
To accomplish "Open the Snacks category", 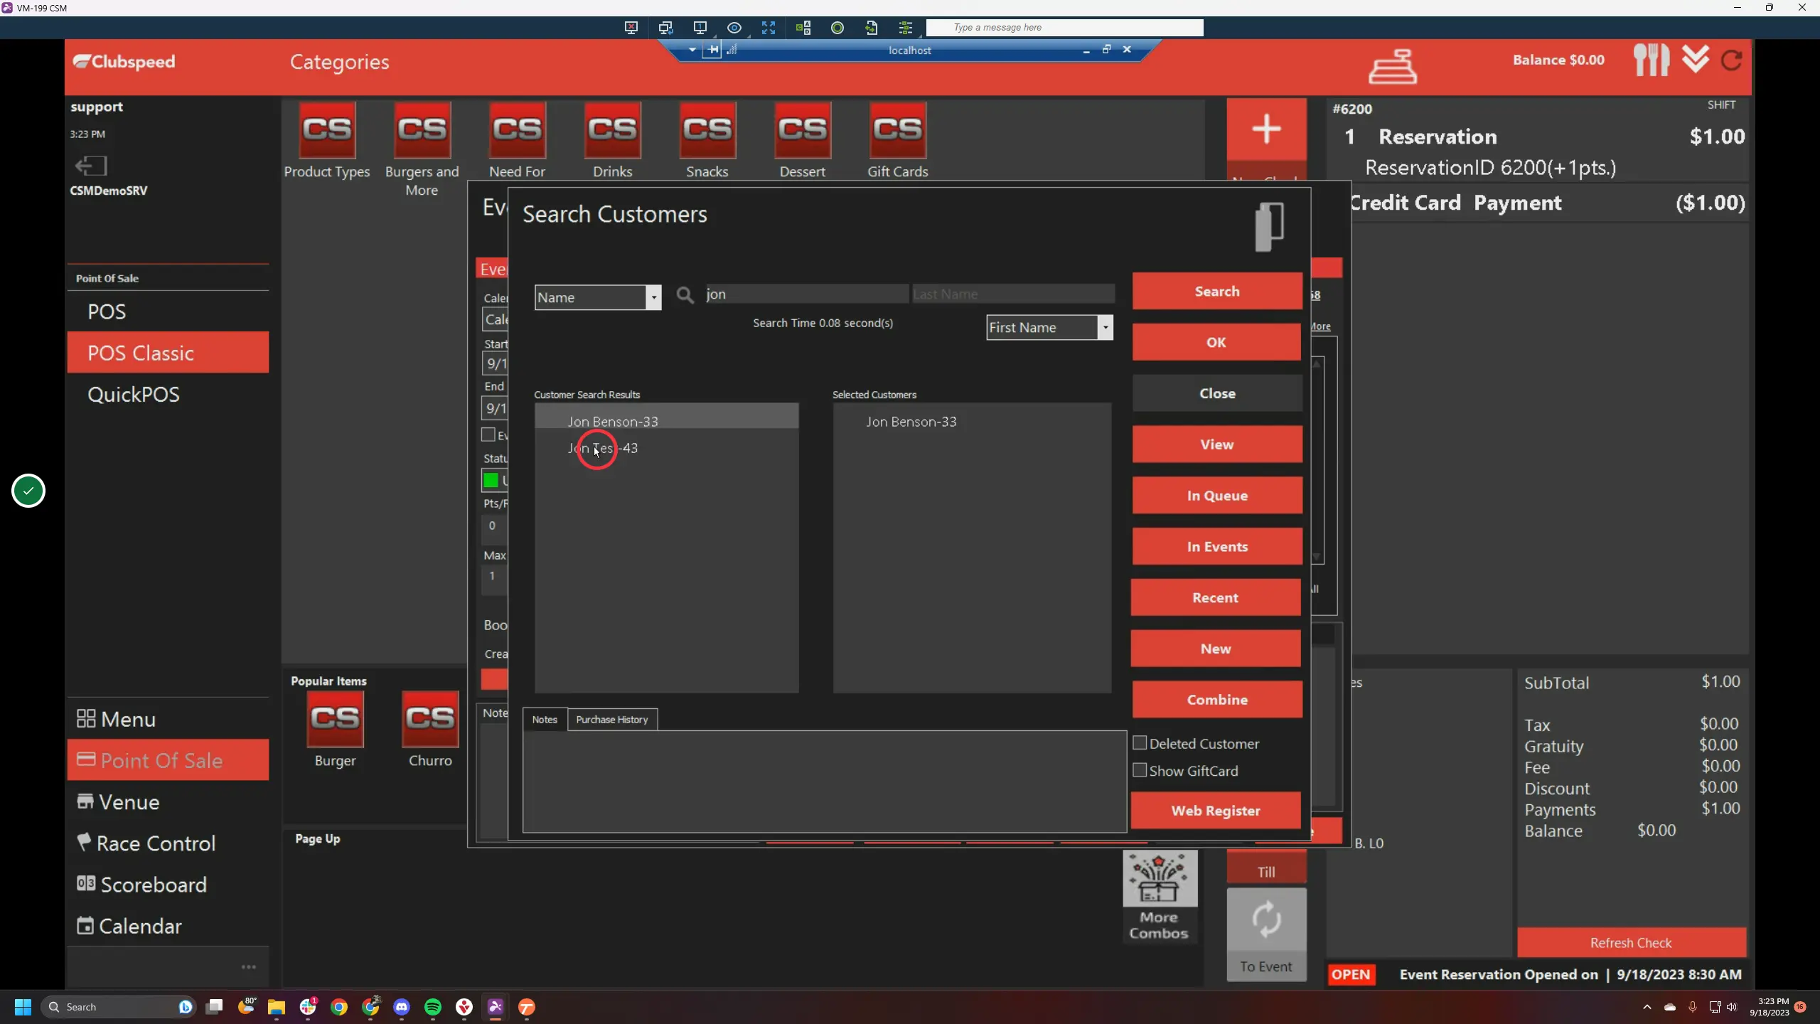I will 707,140.
